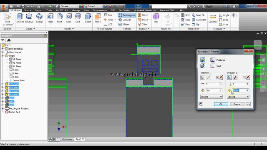Choose the Fillet tool
Screen dimensions: 267x150
point(59,18)
